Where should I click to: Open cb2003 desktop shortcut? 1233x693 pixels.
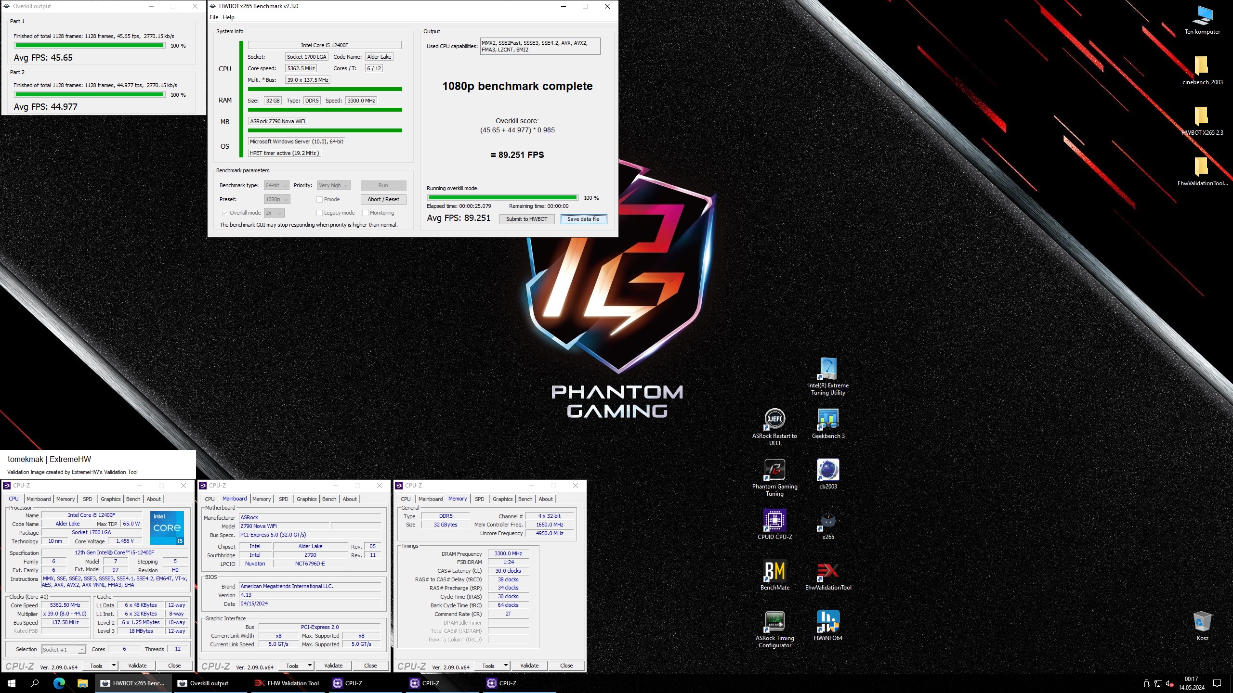point(828,474)
